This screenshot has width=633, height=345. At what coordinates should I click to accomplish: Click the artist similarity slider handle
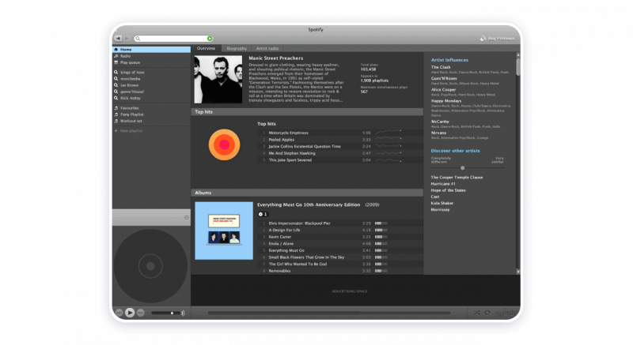click(463, 168)
